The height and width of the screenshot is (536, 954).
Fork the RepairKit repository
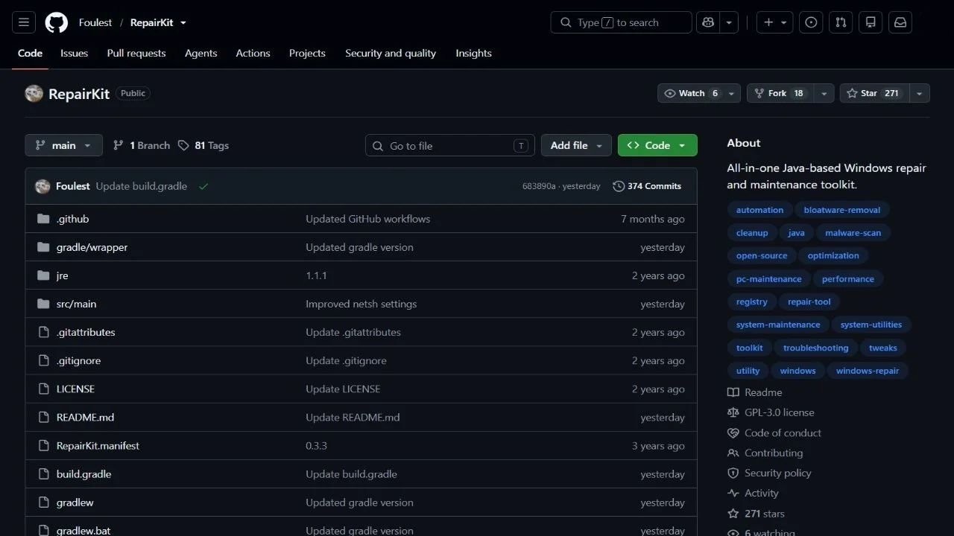(780, 93)
